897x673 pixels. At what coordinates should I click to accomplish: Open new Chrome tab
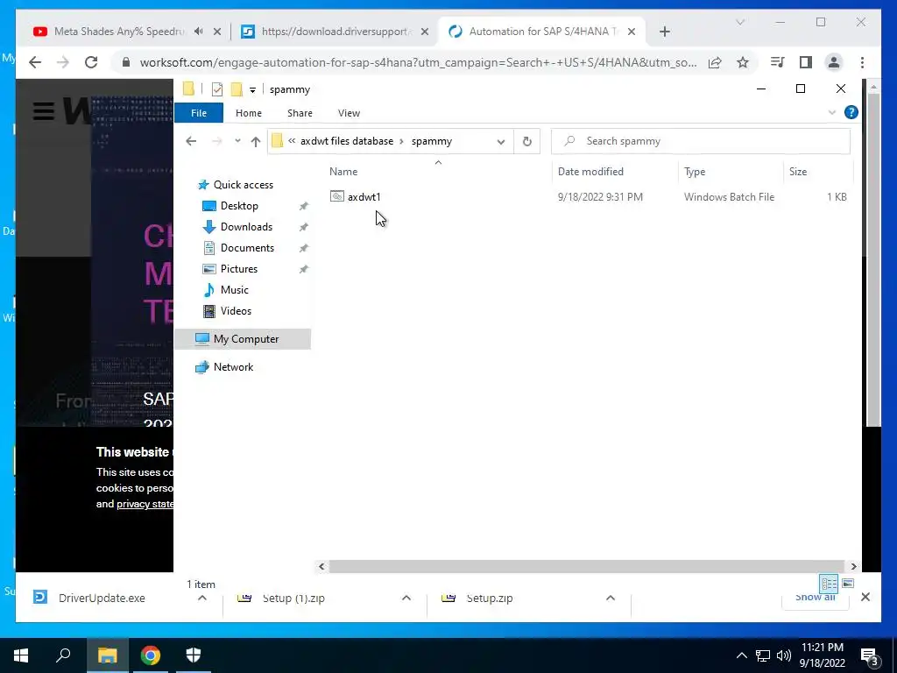click(664, 32)
